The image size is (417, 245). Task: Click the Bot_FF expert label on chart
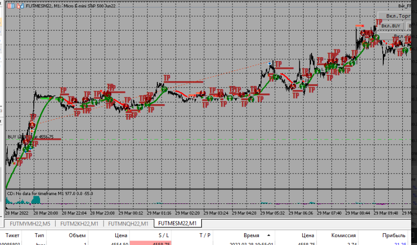(405, 6)
